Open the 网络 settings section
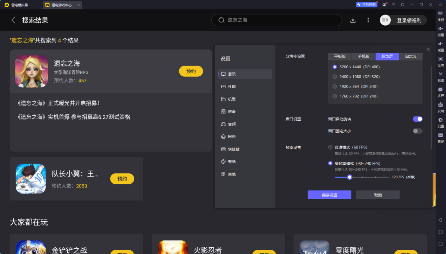446x254 pixels. click(245, 136)
